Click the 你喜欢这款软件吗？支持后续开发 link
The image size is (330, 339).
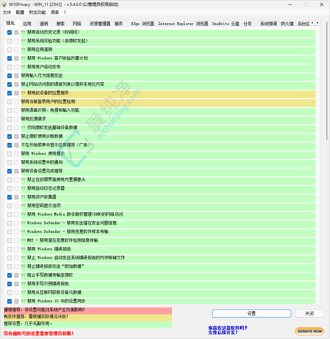(228, 330)
